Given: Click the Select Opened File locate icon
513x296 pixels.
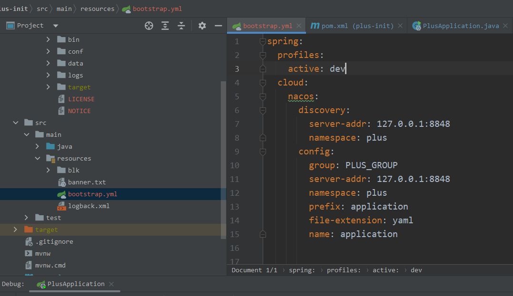Looking at the screenshot, I should click(x=149, y=26).
